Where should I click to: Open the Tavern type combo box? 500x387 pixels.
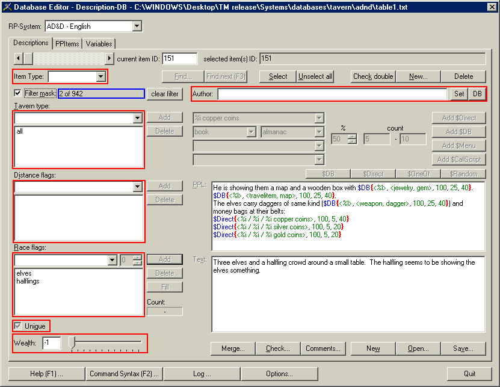point(138,119)
